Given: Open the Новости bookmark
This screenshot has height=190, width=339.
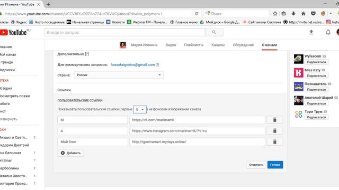Looking at the screenshot, I should (115, 22).
